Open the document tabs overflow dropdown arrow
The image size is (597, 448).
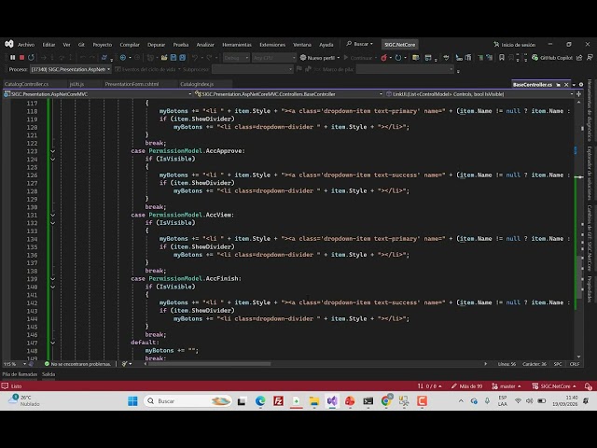pos(575,85)
